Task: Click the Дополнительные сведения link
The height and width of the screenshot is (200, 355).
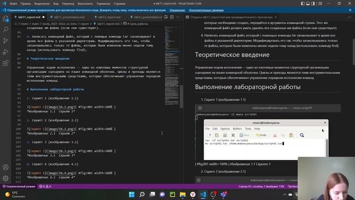Action: (206, 10)
